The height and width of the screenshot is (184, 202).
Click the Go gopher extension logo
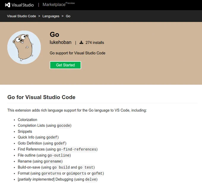click(x=24, y=47)
